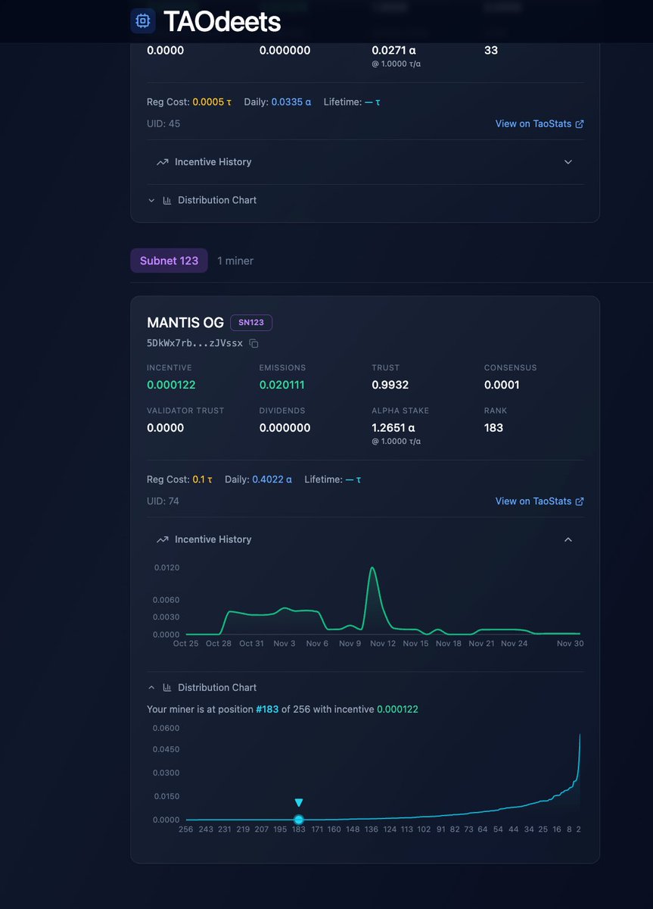Image resolution: width=653 pixels, height=909 pixels.
Task: Click the TAOdeets chip logo icon
Action: [x=143, y=20]
